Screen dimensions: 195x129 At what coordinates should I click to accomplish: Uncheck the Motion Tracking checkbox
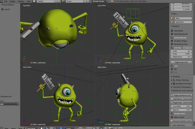click(x=174, y=80)
